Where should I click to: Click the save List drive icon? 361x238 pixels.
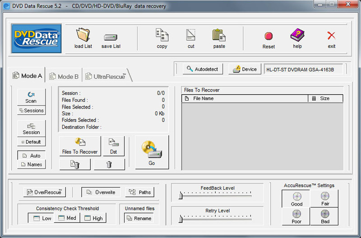(111, 37)
